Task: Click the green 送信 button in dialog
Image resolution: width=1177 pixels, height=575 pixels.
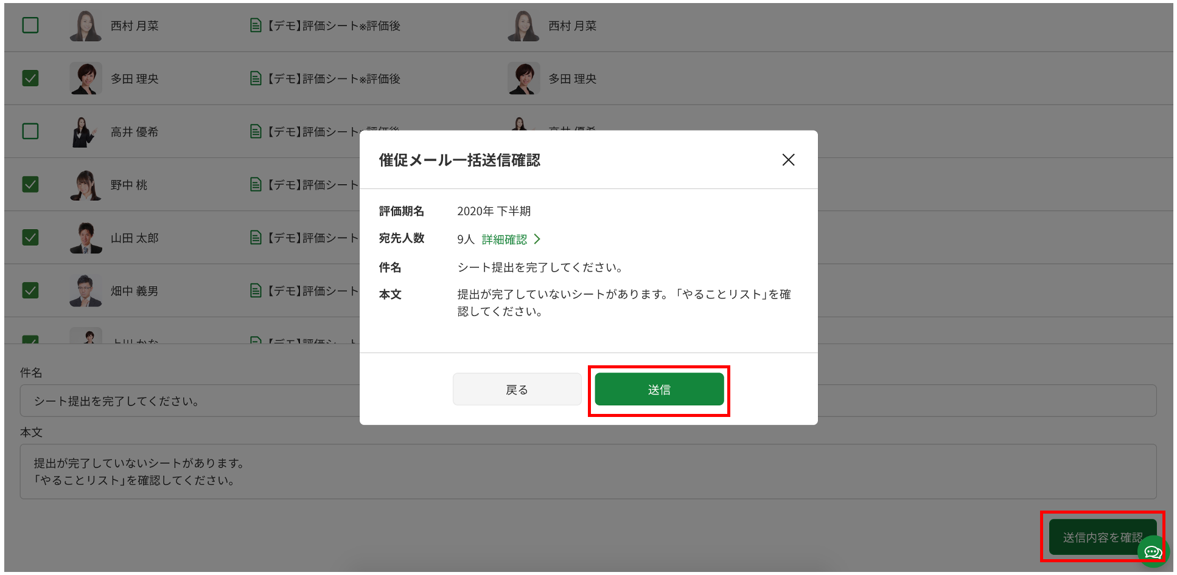Action: 659,389
